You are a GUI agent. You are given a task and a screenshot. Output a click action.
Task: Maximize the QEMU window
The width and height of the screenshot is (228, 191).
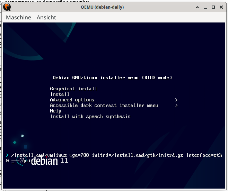click(213, 7)
